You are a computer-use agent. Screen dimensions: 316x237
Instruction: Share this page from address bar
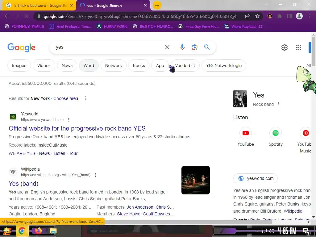(247, 16)
